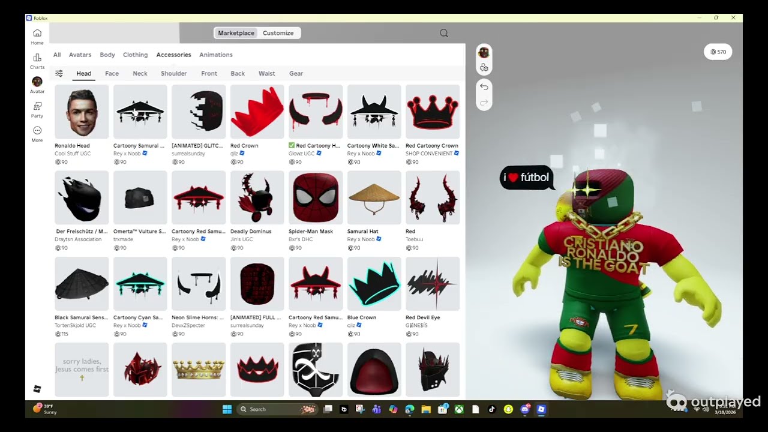Select the Red Crown thumbnail
The width and height of the screenshot is (768, 432).
(257, 112)
